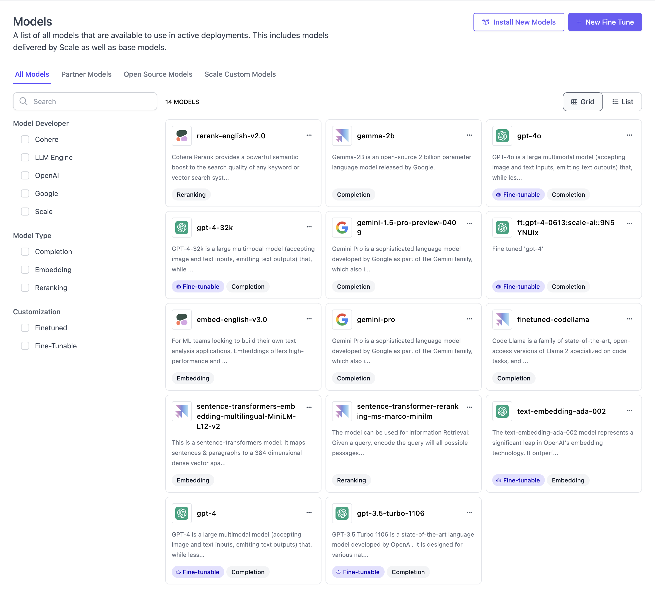Open three-dot menu on embed-english-v3.0 card
Screen dimensions: 655x611
309,319
